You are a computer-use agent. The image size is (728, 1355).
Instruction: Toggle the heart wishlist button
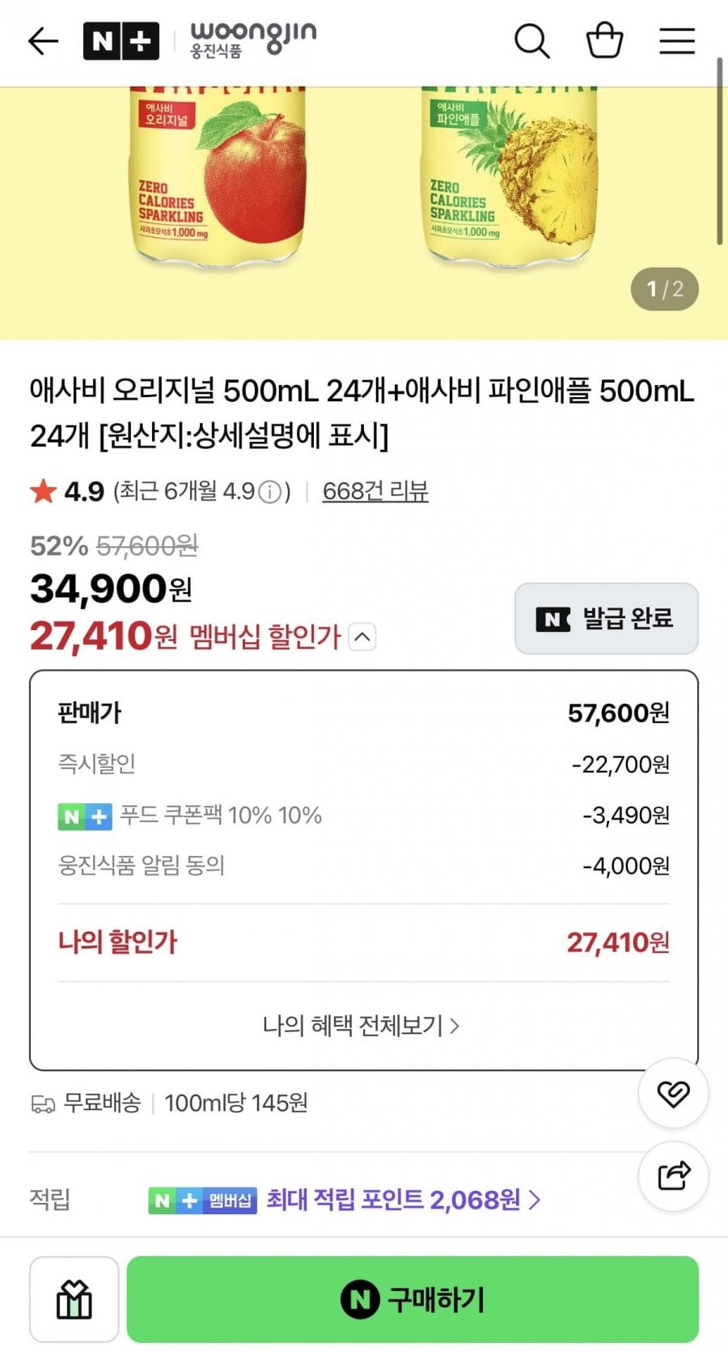click(673, 1094)
